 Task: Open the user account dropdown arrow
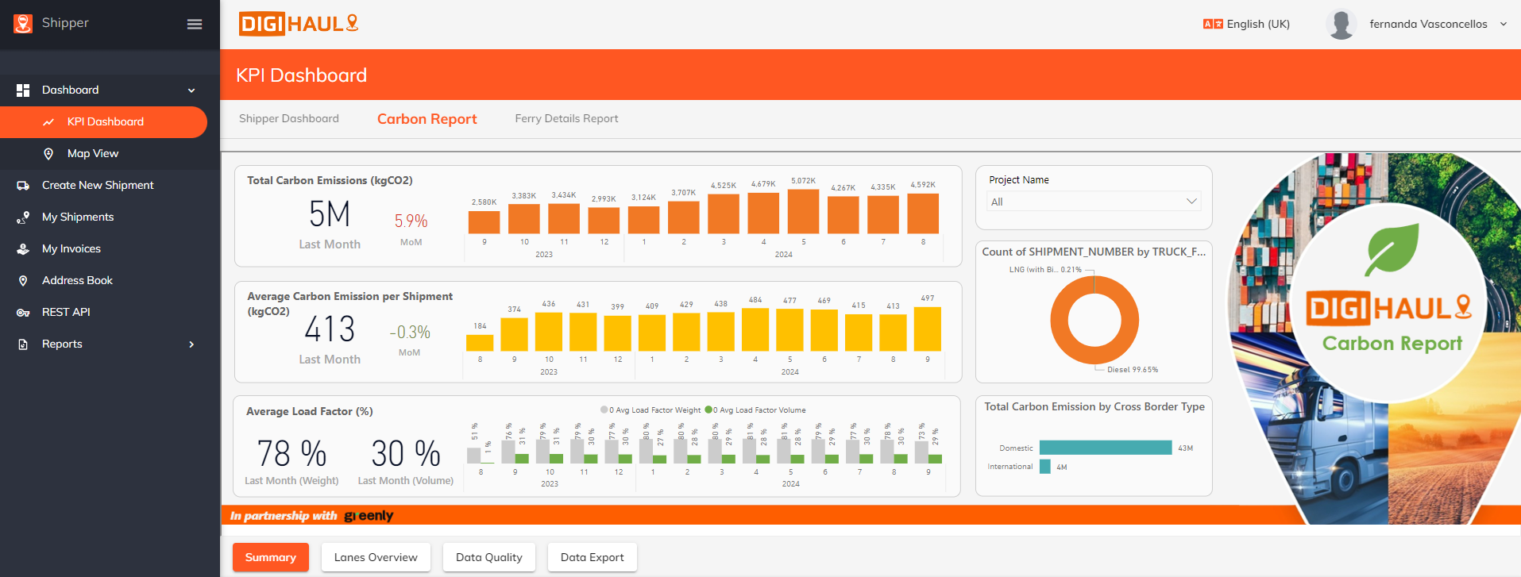(x=1503, y=24)
